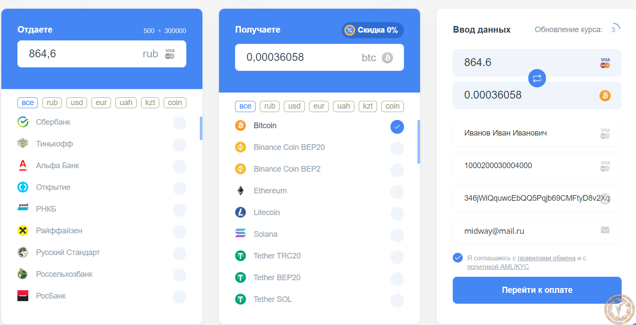Open the 'правилами обмена' link
The height and width of the screenshot is (325, 636).
546,258
